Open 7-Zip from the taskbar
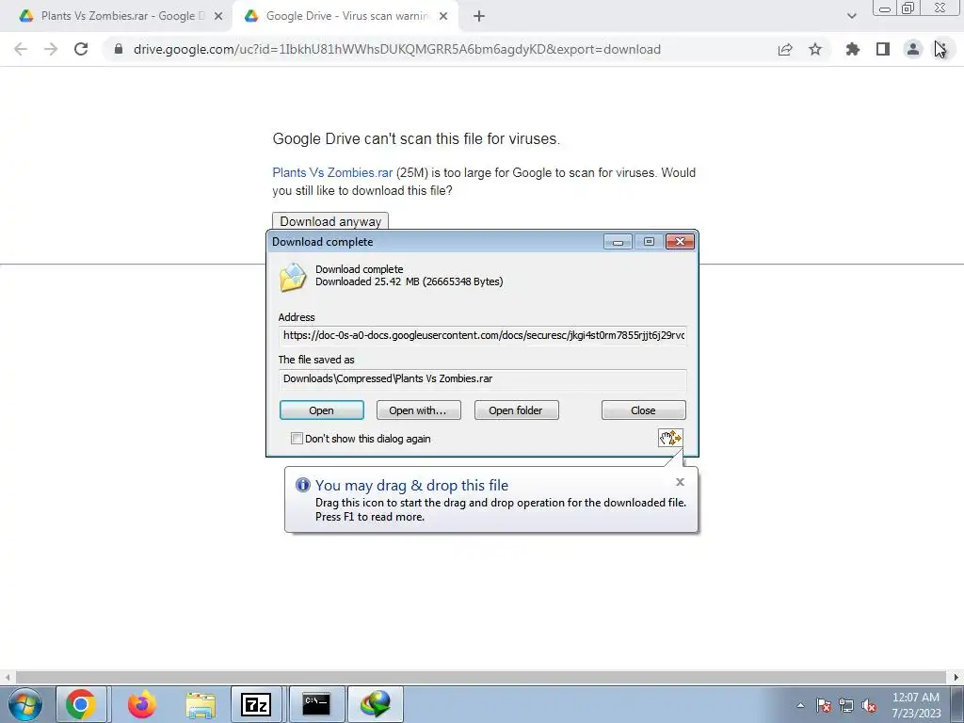964x723 pixels. (256, 704)
